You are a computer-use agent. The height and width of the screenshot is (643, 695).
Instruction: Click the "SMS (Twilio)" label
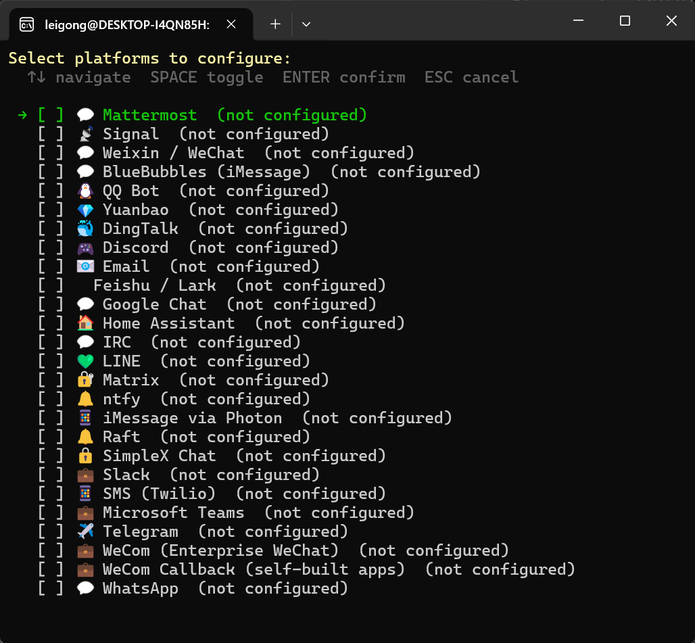coord(159,494)
